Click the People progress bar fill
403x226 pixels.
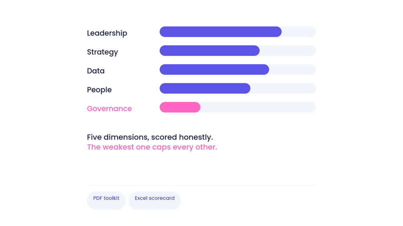point(205,88)
